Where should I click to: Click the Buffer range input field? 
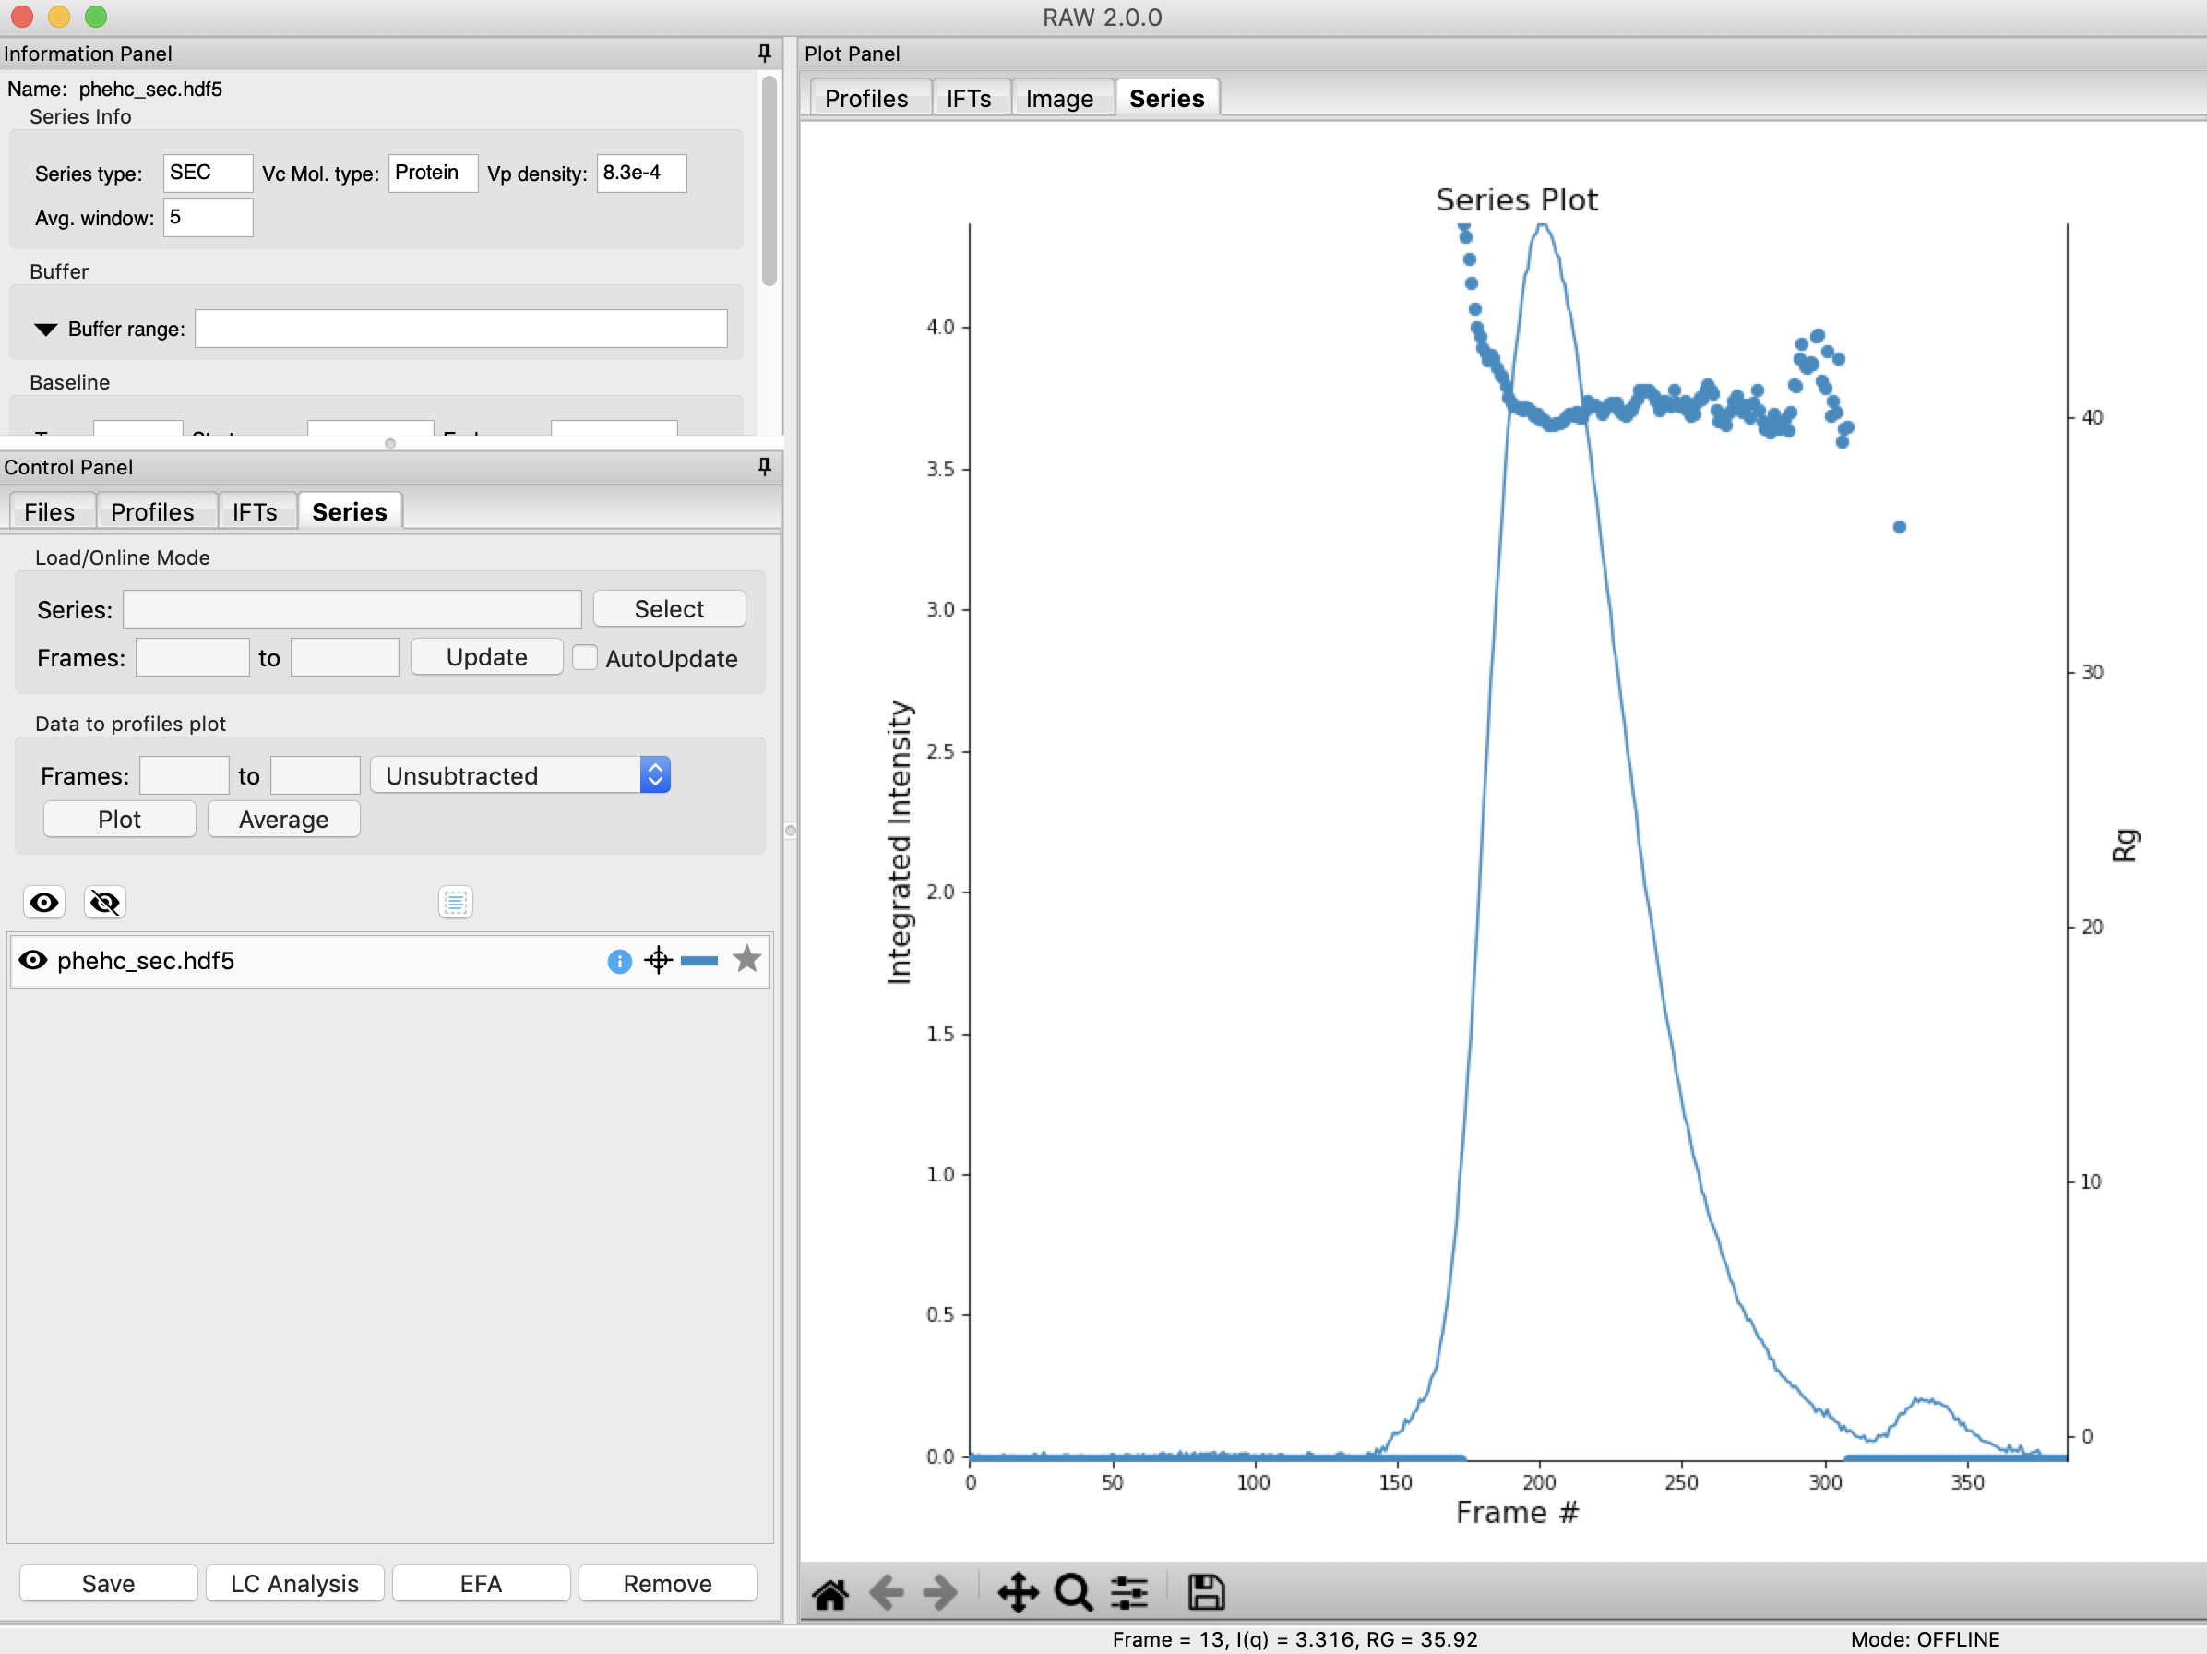click(x=460, y=330)
